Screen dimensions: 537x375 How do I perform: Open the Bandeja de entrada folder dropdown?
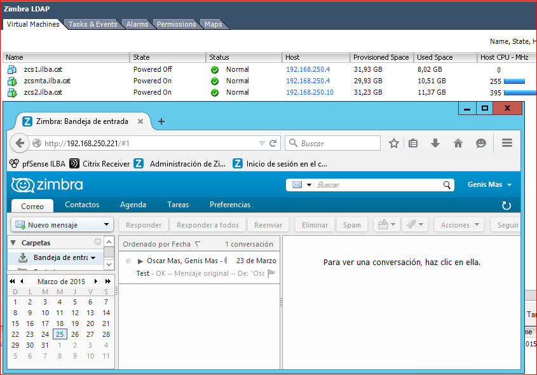(93, 258)
